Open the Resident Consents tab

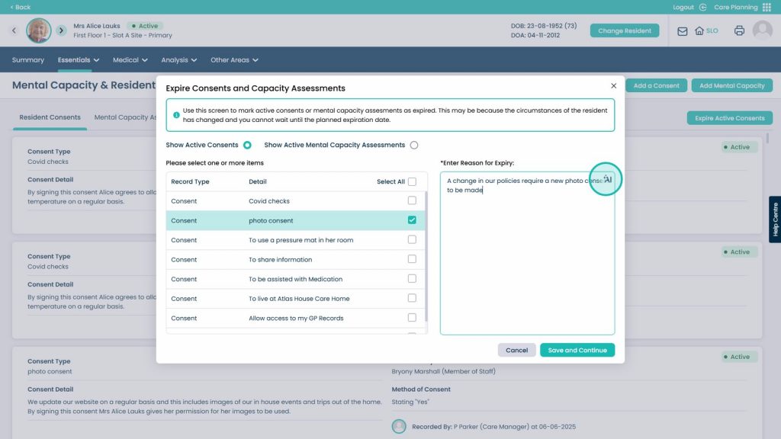(x=50, y=117)
